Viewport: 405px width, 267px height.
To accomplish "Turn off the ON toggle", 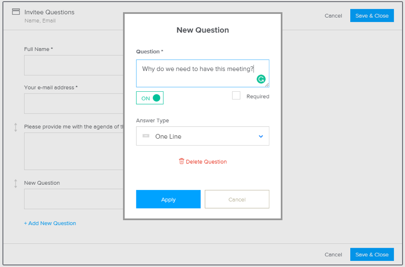I will tap(149, 98).
